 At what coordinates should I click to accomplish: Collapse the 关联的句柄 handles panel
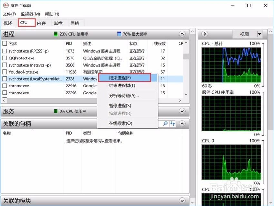182,124
